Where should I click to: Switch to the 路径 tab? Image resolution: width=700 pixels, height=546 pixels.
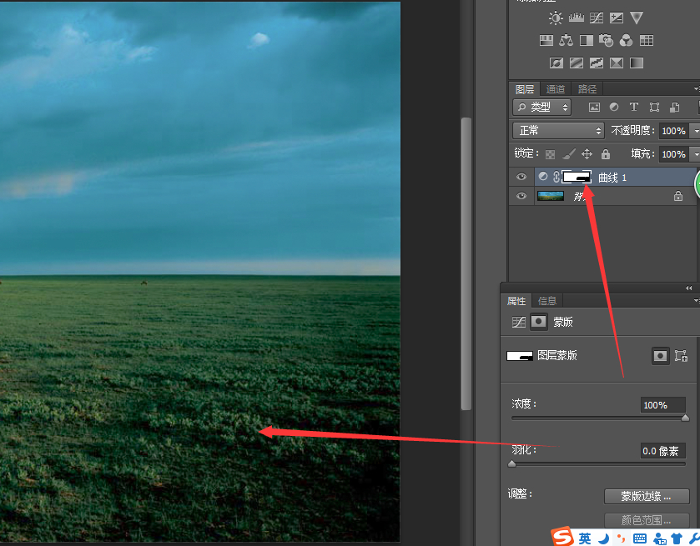click(587, 89)
